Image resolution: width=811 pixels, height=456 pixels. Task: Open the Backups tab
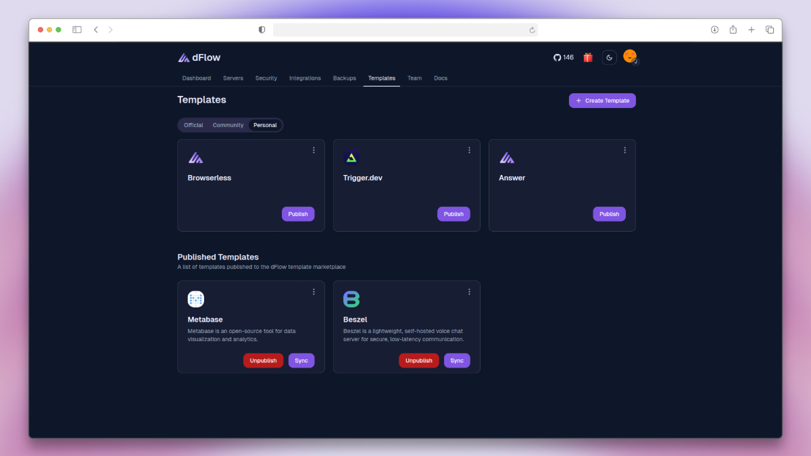tap(344, 78)
